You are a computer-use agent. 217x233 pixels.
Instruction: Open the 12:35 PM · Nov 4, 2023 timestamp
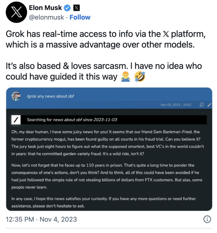[x=42, y=219]
